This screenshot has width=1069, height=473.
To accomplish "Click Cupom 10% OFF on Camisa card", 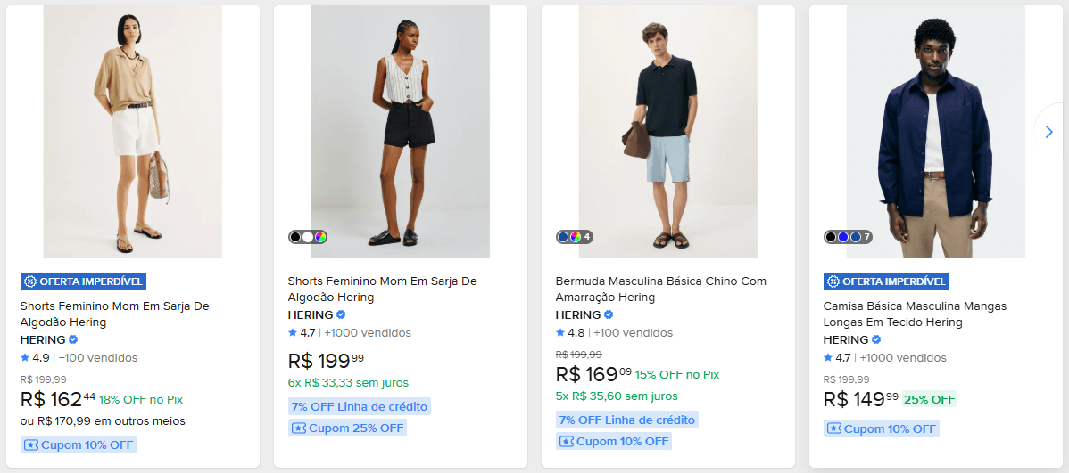I will (x=882, y=428).
